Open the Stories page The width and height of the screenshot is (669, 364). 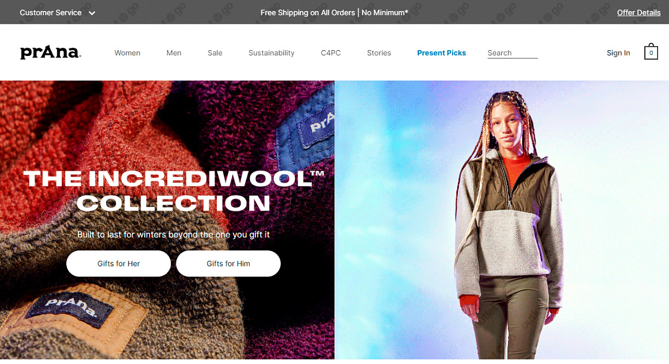(x=379, y=53)
